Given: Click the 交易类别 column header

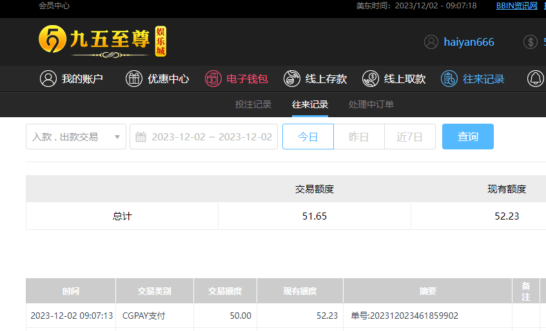Looking at the screenshot, I should (x=155, y=290).
